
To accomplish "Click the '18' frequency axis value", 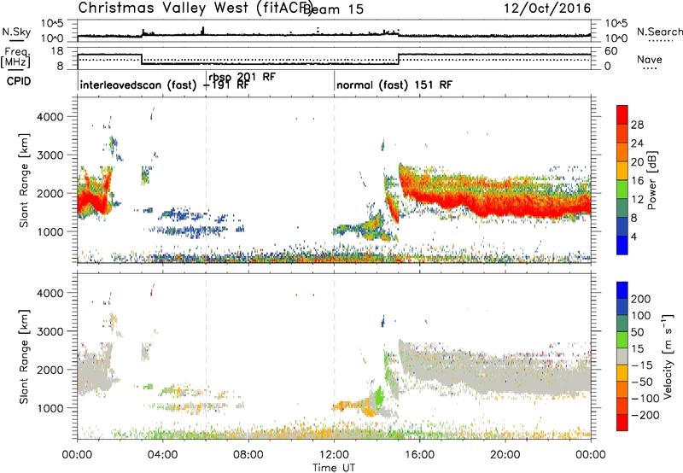I will (56, 51).
